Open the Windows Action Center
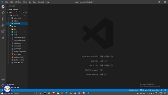Screen dimensions: 168x95 165,93
